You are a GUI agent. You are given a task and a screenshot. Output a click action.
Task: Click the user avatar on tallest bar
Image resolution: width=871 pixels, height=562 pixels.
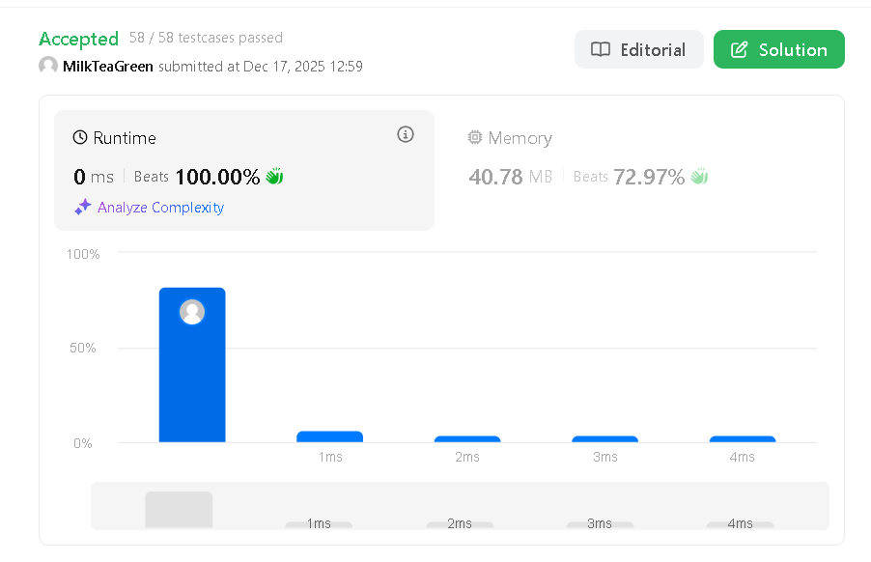click(192, 312)
